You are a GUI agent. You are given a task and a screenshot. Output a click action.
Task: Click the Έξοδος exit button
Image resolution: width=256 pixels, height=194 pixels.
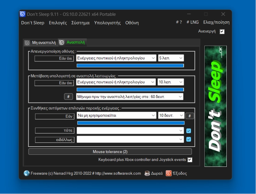(x=180, y=173)
